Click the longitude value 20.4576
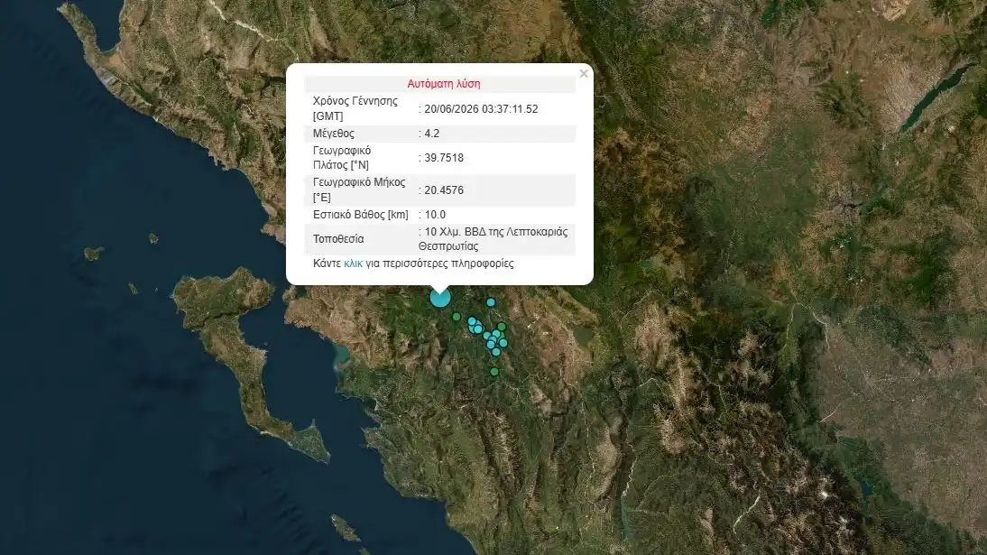The image size is (987, 555). pos(444,190)
